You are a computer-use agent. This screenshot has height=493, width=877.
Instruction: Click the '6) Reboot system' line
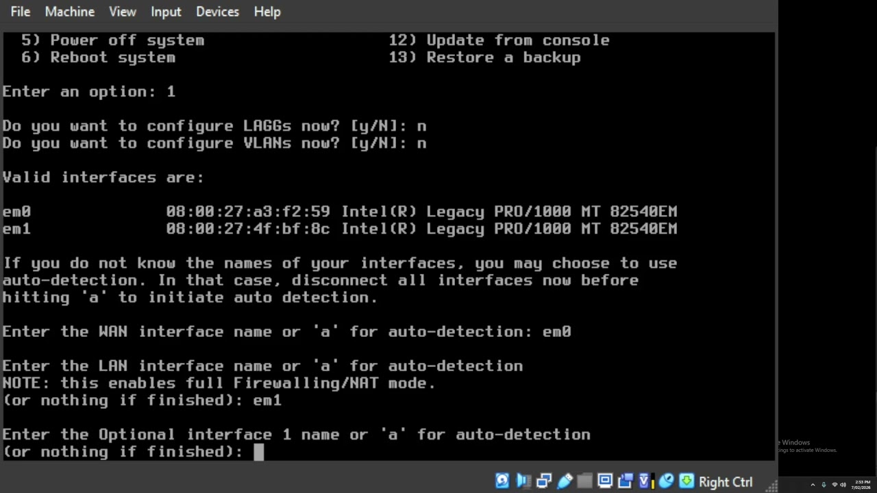click(98, 58)
